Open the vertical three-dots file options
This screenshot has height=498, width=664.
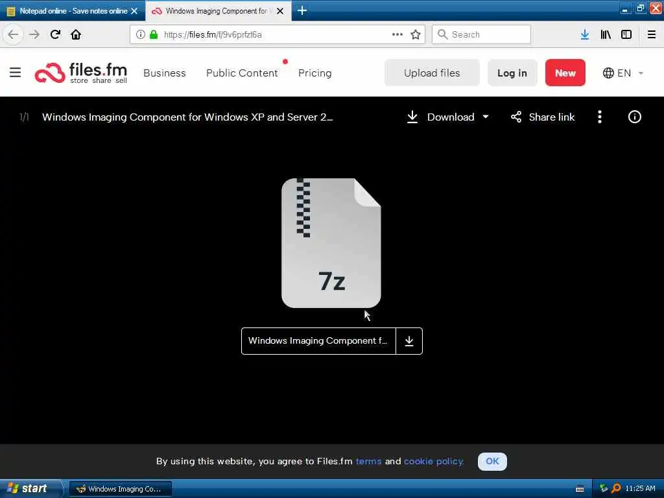(x=600, y=117)
